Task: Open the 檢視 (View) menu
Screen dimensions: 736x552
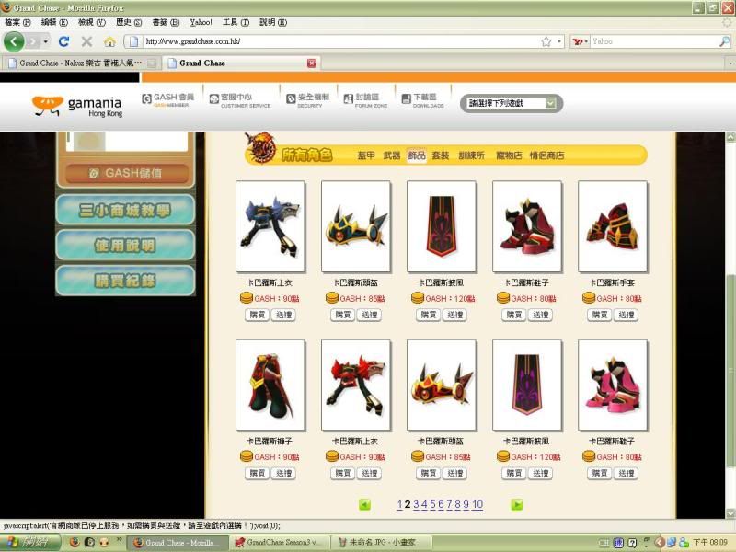Action: 91,22
